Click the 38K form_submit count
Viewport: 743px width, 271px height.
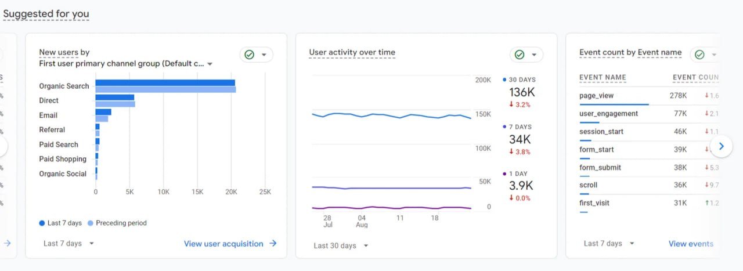(x=680, y=167)
